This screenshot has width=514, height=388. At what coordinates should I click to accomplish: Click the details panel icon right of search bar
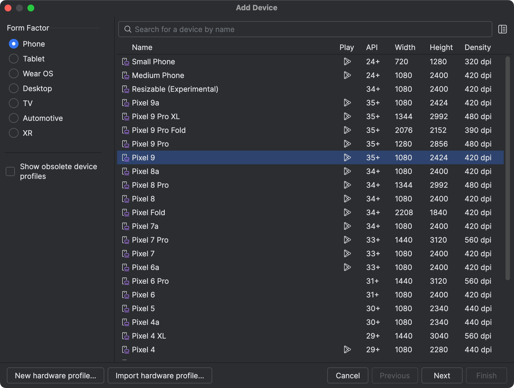[503, 29]
